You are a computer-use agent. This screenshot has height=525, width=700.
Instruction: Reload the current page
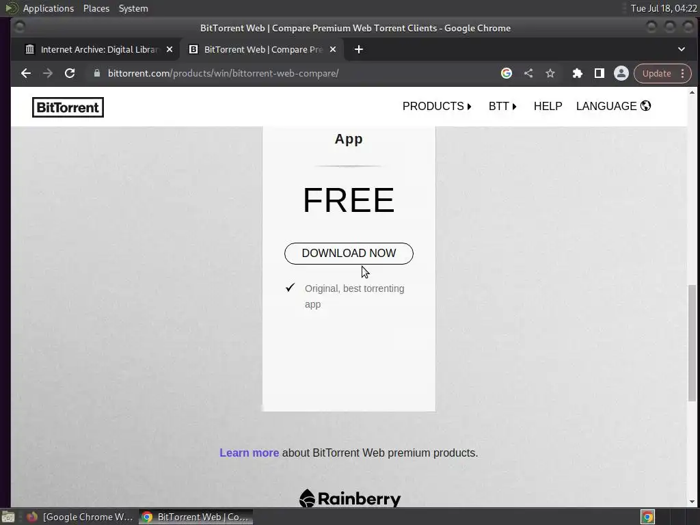[70, 73]
